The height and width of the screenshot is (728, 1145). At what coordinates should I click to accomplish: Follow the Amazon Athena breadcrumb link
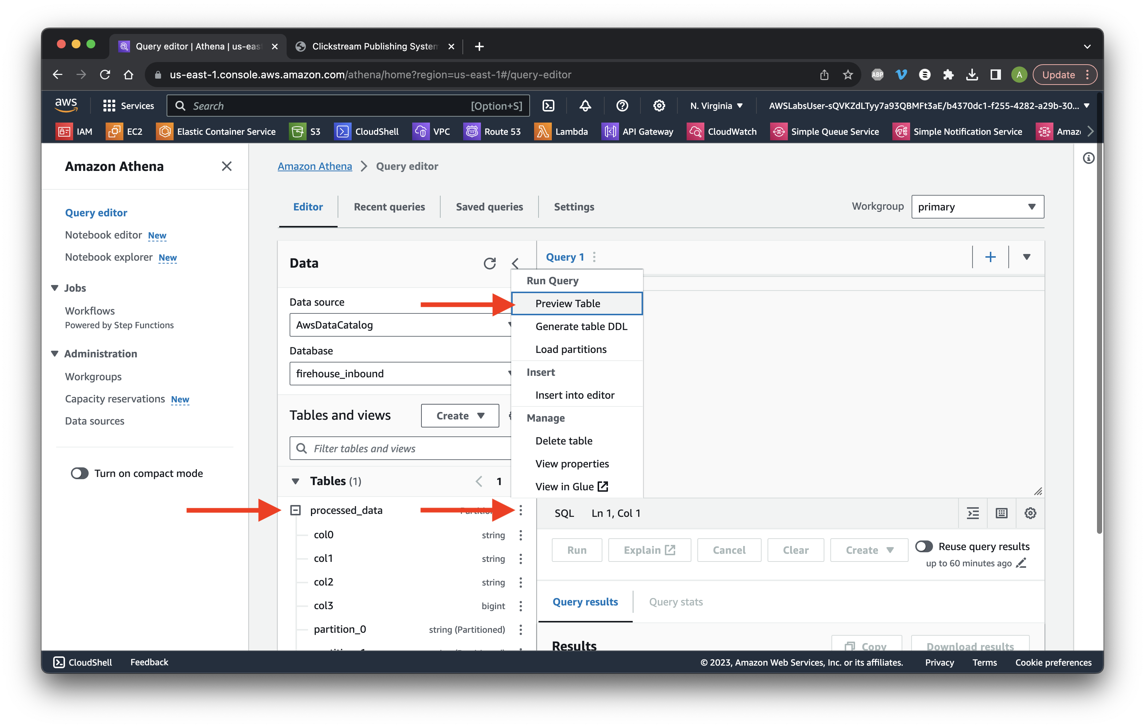(x=315, y=166)
